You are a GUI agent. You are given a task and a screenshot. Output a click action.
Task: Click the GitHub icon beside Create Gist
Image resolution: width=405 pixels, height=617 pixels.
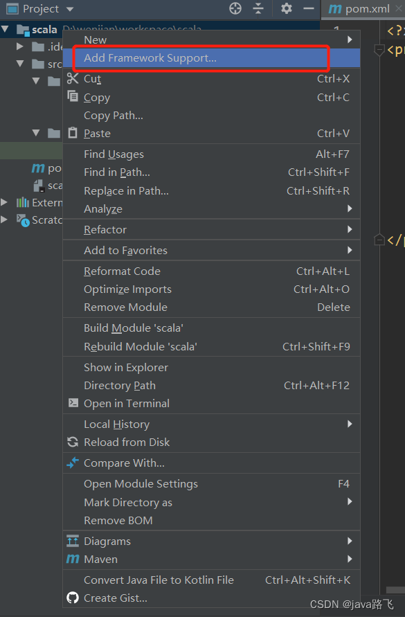(x=73, y=598)
